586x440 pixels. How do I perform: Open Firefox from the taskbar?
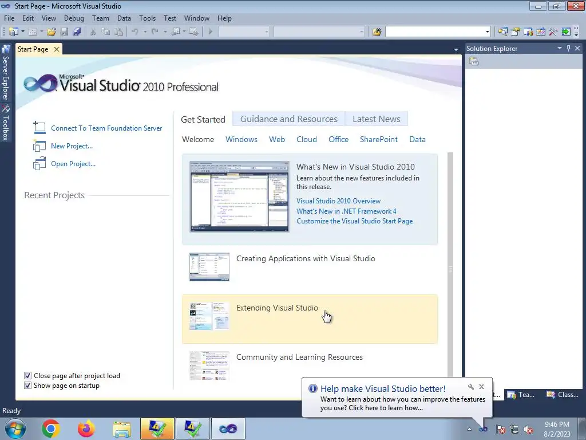[x=86, y=429]
